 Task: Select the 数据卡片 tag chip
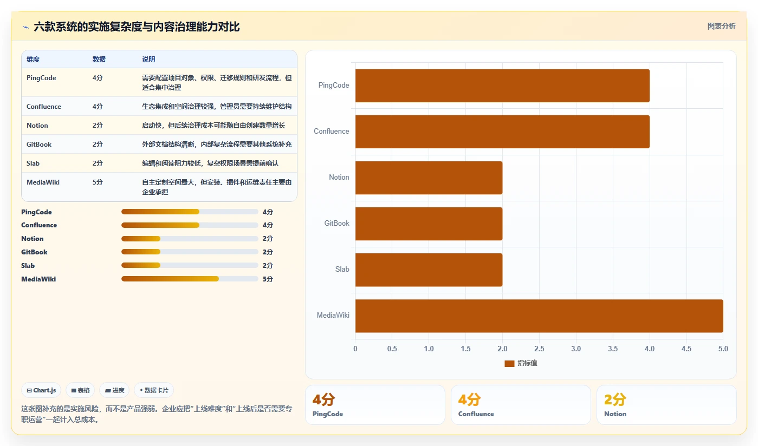154,390
